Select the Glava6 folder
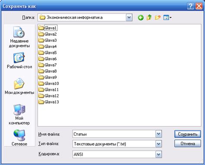Viewport: 205px width, 165px height. (48, 59)
